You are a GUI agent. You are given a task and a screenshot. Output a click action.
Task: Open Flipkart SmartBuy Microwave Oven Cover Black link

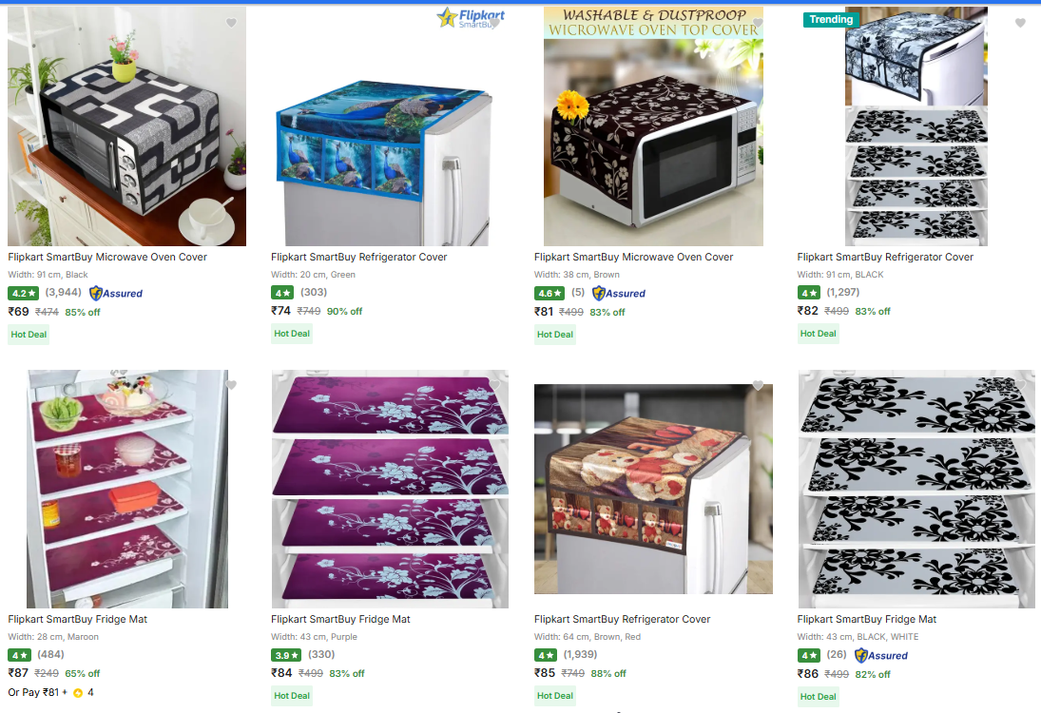(x=107, y=257)
